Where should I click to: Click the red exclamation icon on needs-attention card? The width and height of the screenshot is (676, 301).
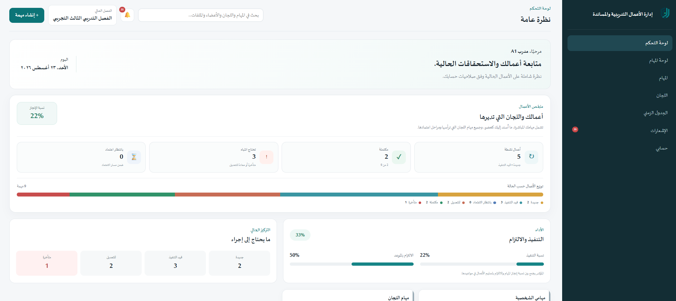[x=266, y=157]
